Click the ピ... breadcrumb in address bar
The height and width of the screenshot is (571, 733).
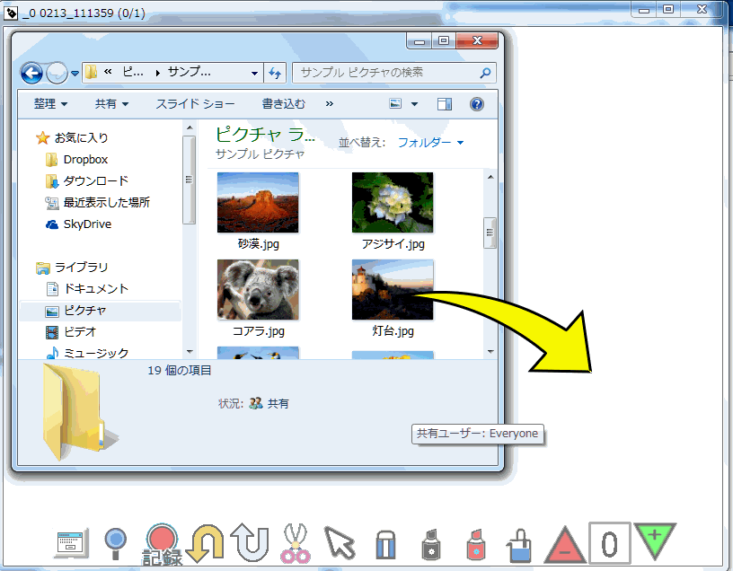133,72
